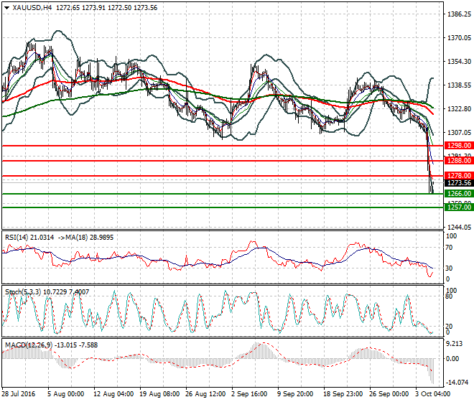This screenshot has width=474, height=402.
Task: Select the 5 Aug 00:00 time label
Action: pyautogui.click(x=65, y=394)
